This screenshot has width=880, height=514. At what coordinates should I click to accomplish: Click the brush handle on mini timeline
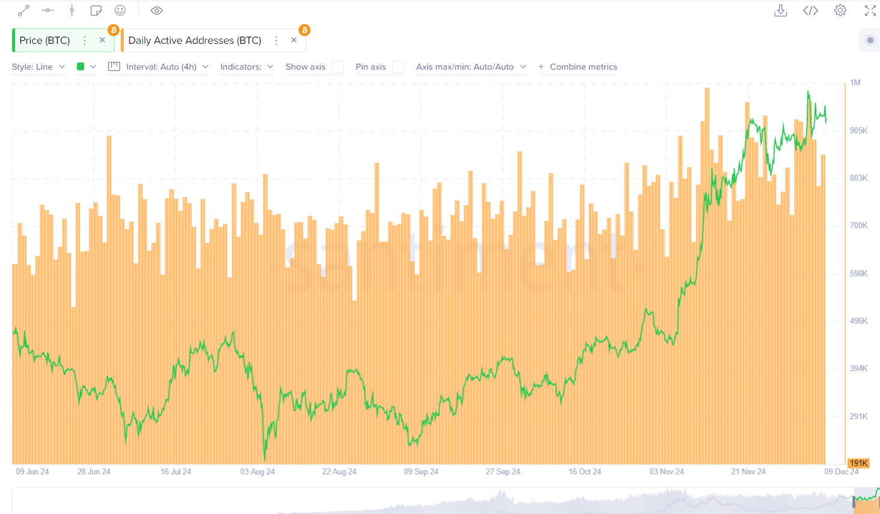(854, 503)
